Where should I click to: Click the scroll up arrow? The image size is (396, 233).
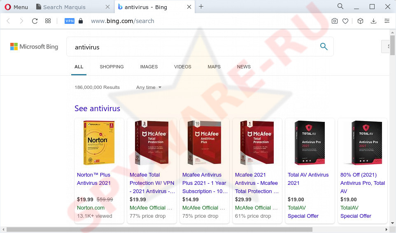coord(392,32)
